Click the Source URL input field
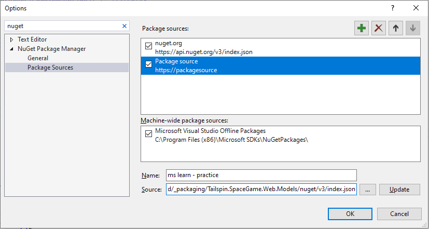The width and height of the screenshot is (429, 229). pos(261,190)
